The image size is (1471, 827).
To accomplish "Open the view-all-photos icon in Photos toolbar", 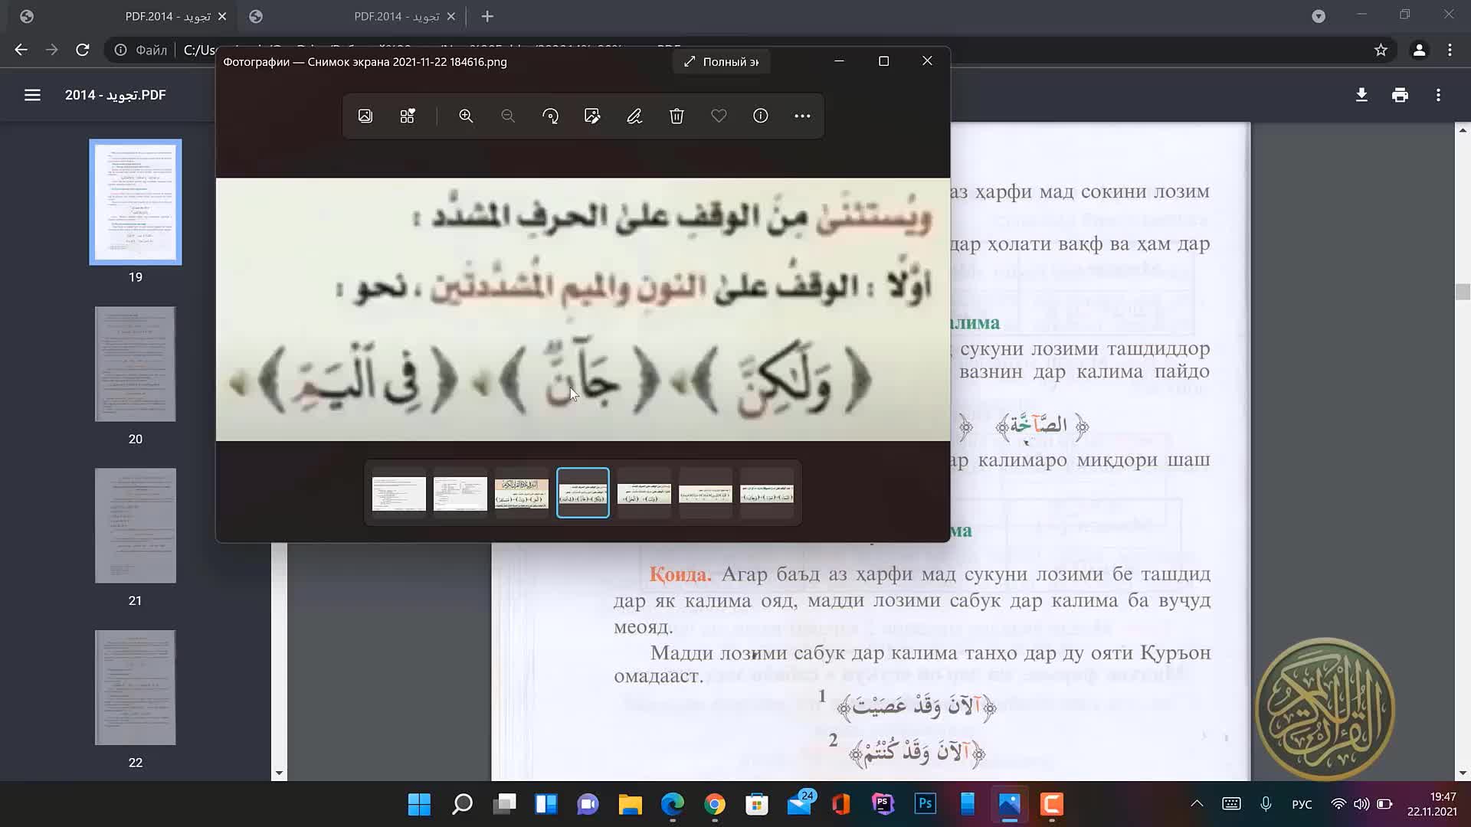I will point(365,116).
